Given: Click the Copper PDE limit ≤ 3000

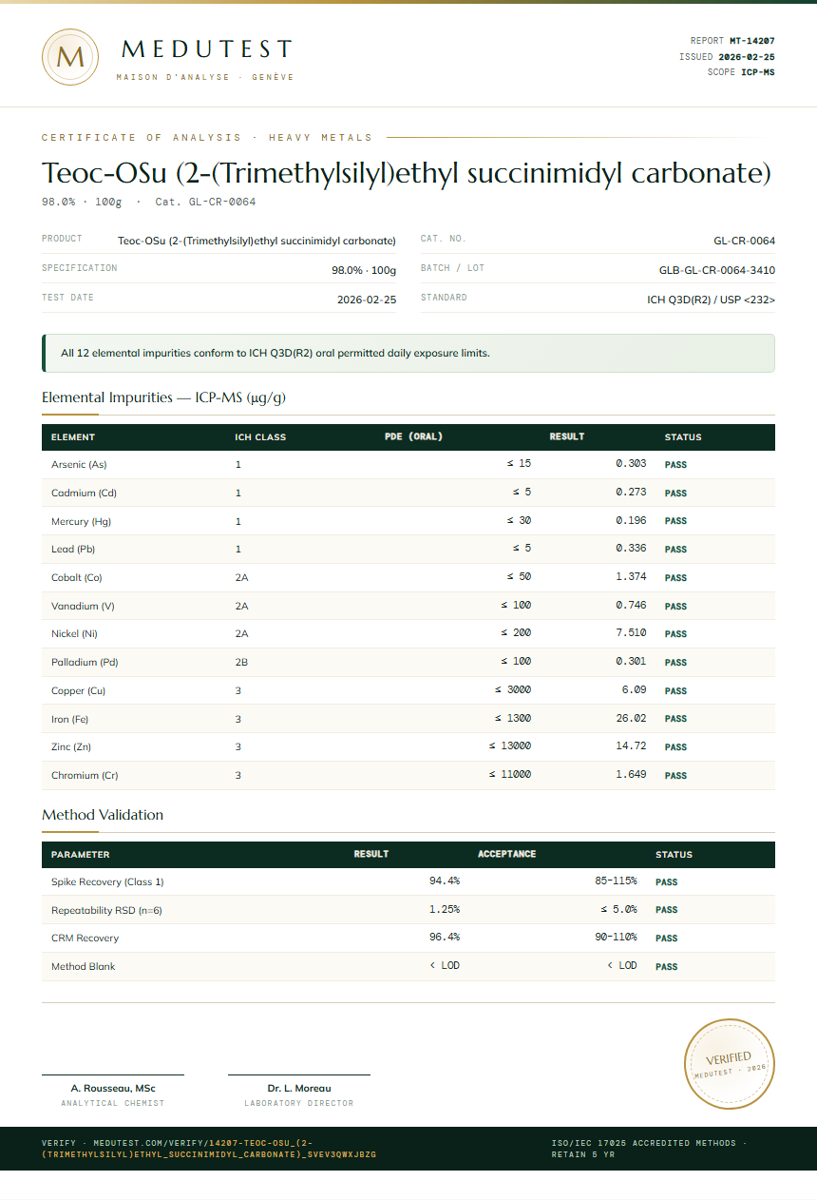Looking at the screenshot, I should pos(513,690).
